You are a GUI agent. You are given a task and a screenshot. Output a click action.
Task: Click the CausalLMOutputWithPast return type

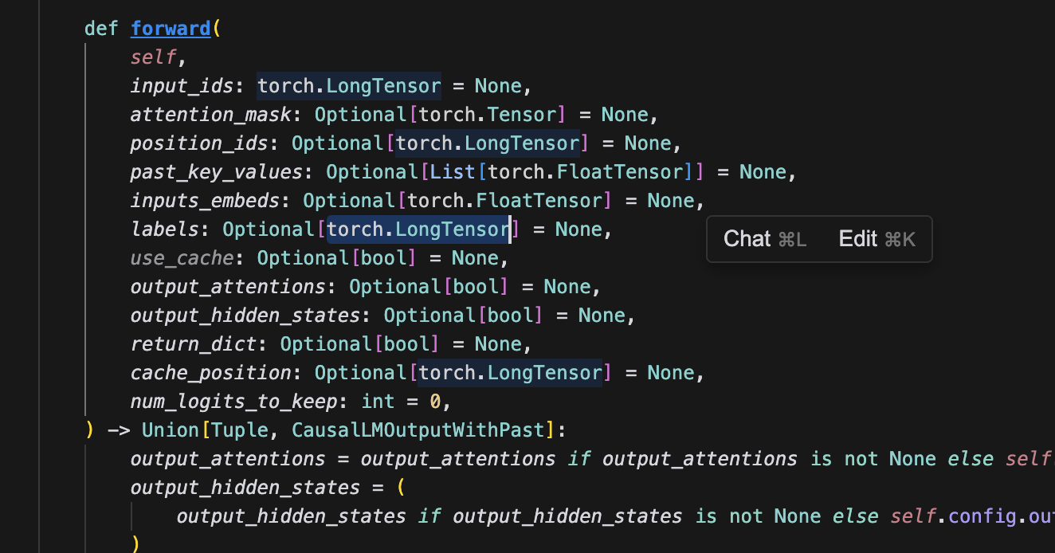(418, 430)
